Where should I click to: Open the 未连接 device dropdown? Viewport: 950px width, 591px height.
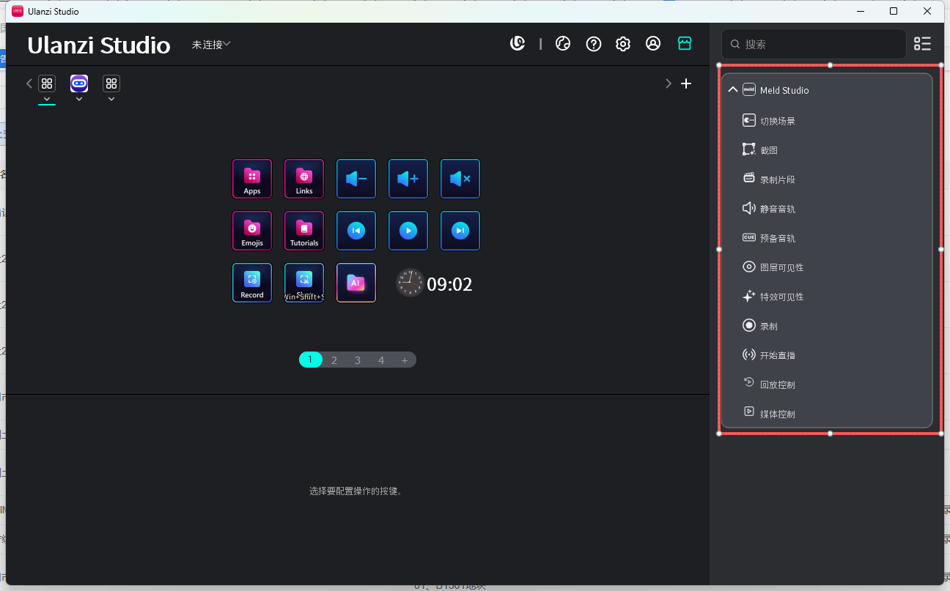point(211,45)
